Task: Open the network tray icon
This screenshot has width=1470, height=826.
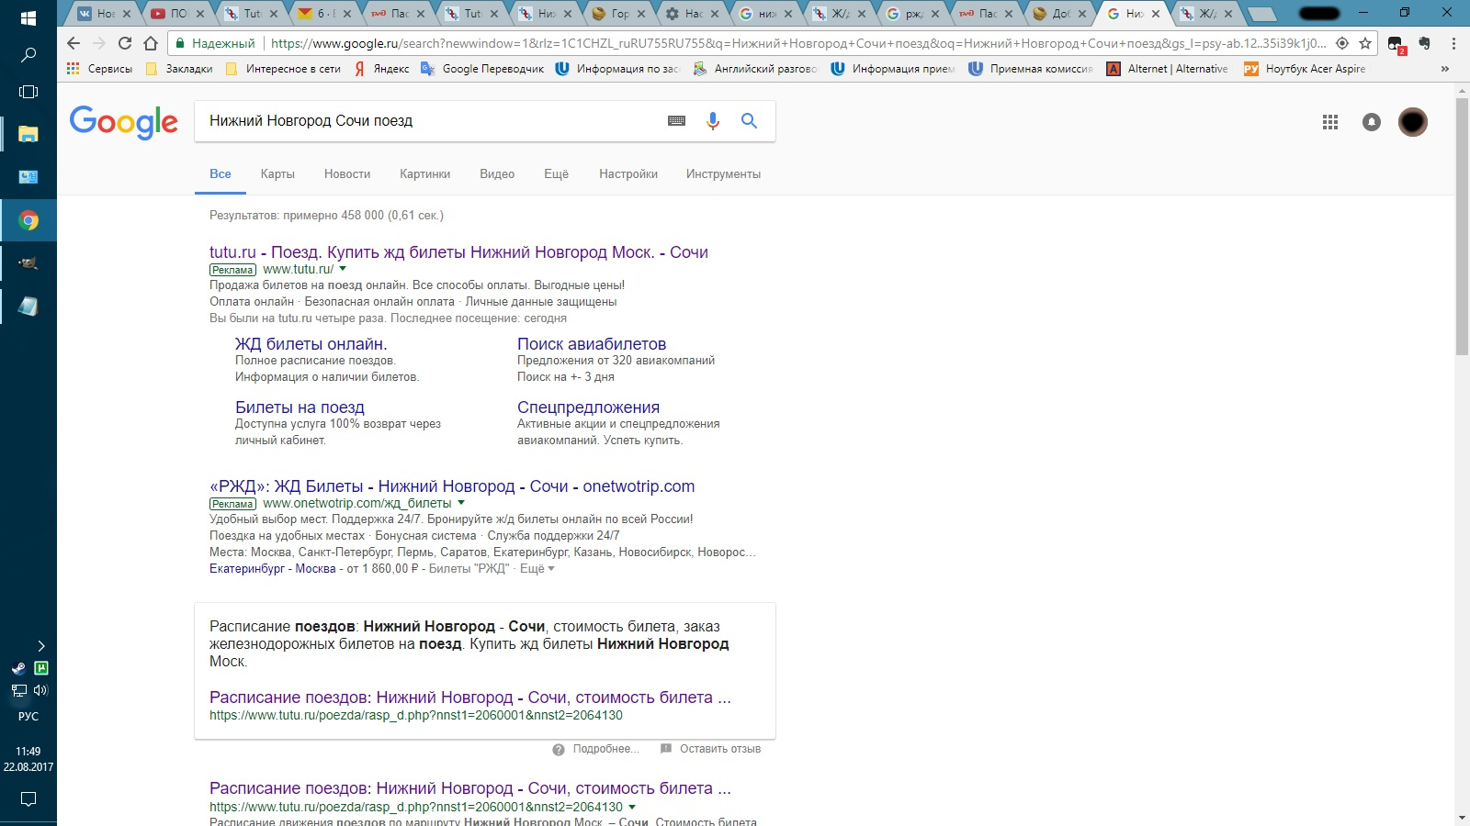Action: [17, 690]
